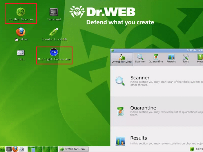Open Quarantine from the window toolbar
Viewport: 203px width, 152px height.
(x=156, y=59)
